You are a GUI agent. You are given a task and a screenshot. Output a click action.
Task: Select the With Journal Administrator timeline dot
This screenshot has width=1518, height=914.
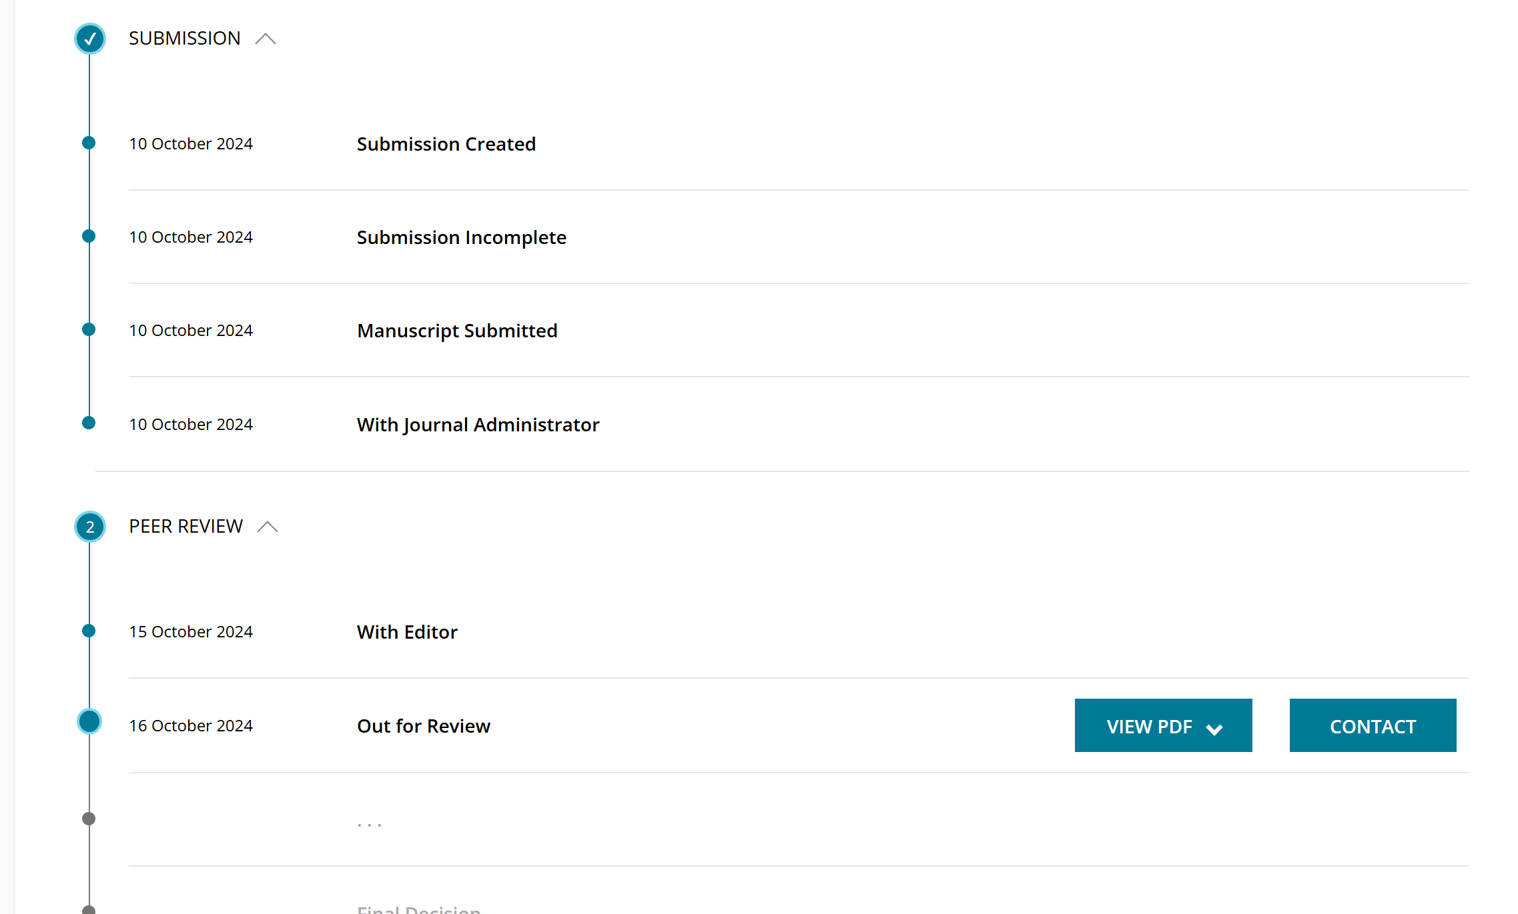pos(89,423)
